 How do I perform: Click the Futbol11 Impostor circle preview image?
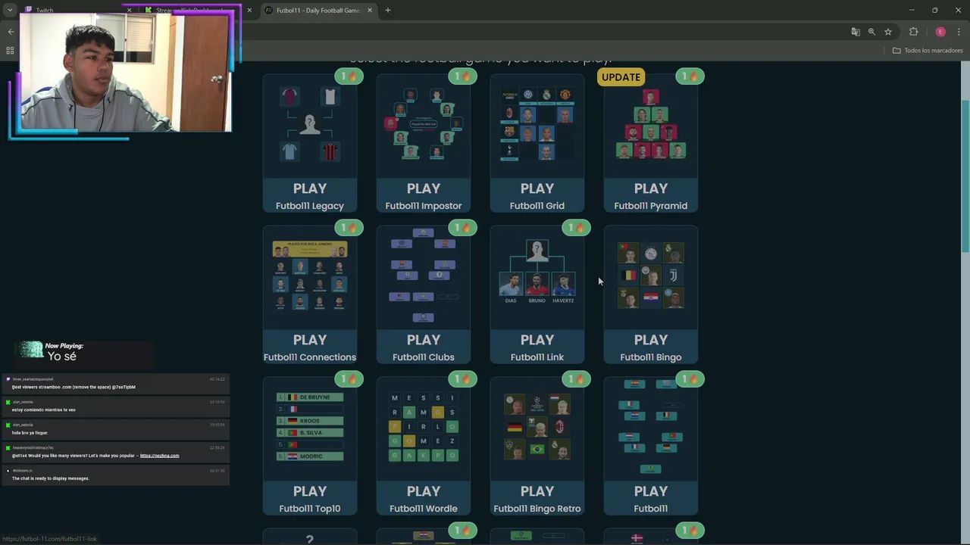click(424, 125)
